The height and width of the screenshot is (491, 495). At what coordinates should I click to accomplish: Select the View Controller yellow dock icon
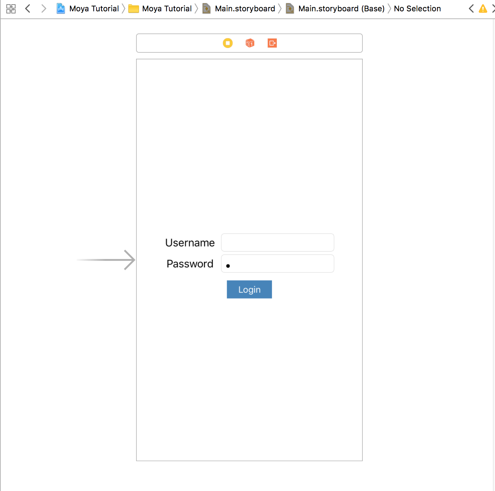click(228, 43)
